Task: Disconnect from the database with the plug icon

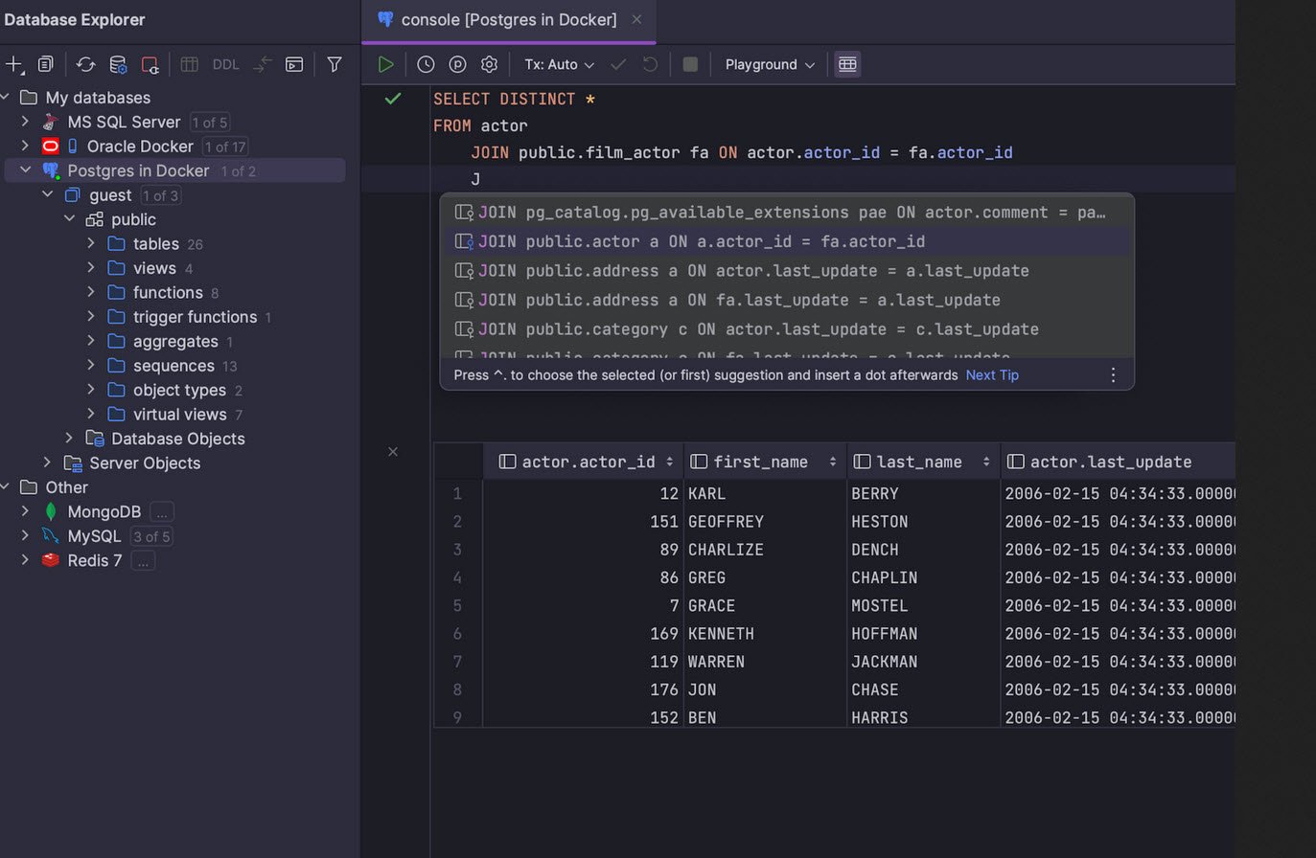Action: coord(150,64)
